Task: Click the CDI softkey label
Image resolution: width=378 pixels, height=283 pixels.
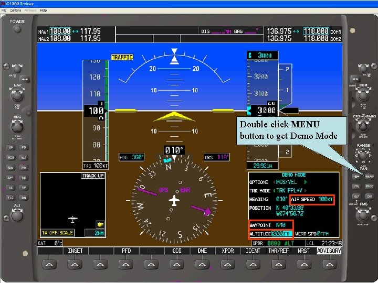Action: [x=177, y=251]
